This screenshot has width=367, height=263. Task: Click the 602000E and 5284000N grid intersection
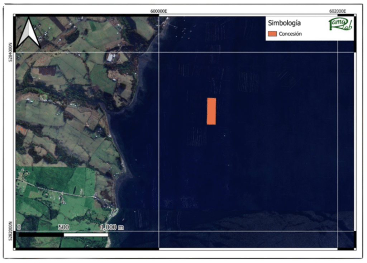click(338, 52)
